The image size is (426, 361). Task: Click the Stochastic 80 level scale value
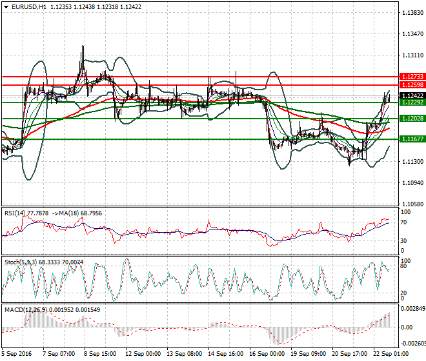click(x=404, y=266)
